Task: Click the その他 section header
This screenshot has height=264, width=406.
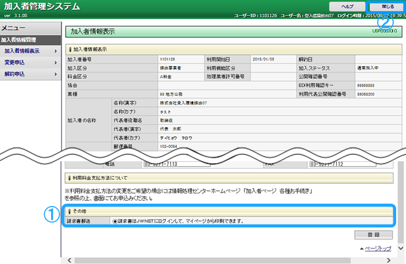Action: click(x=229, y=211)
